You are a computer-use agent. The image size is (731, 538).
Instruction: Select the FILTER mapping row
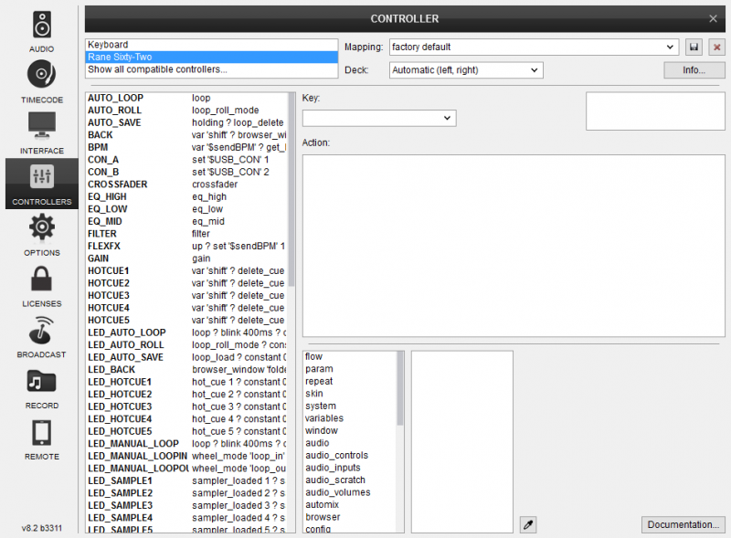click(x=187, y=234)
